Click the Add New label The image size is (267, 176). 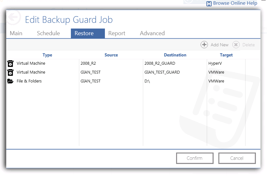(x=220, y=45)
